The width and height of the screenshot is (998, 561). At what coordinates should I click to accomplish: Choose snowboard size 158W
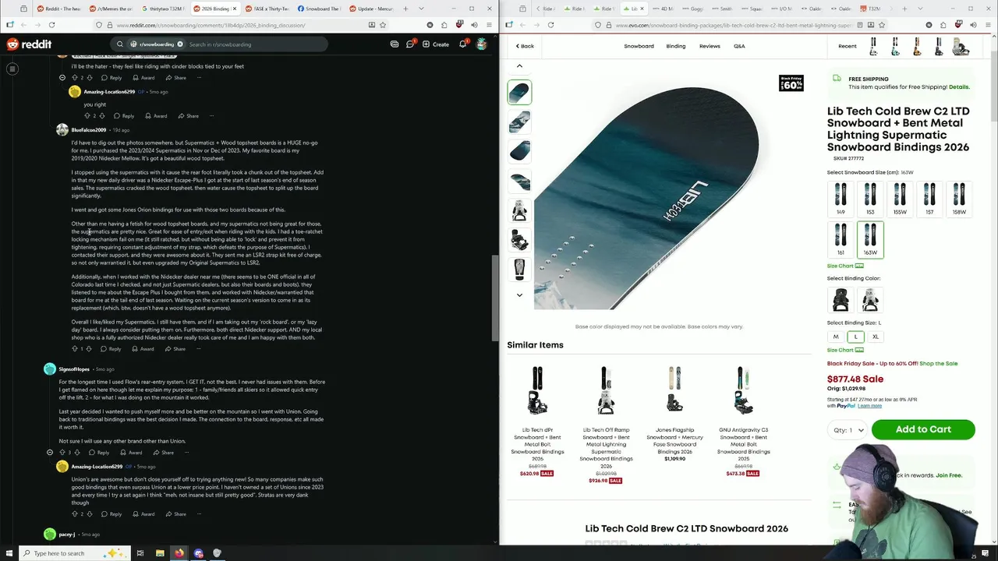tap(959, 199)
